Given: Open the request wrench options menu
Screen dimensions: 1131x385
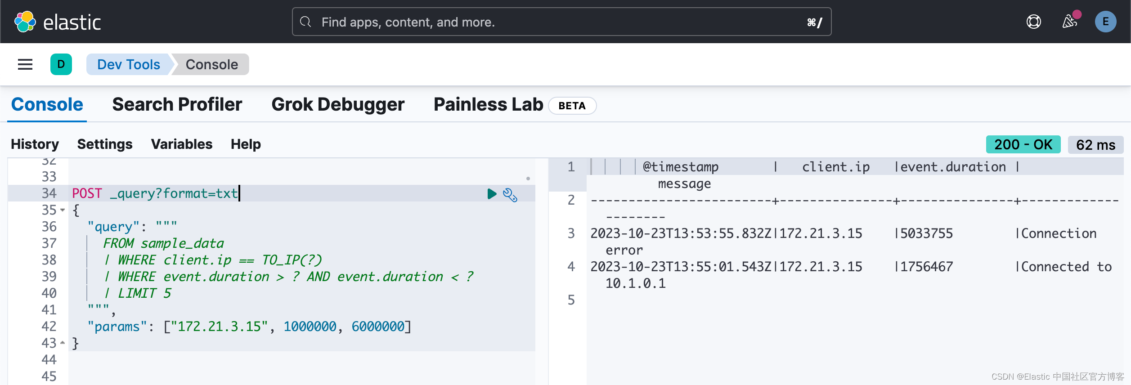Looking at the screenshot, I should [x=510, y=195].
